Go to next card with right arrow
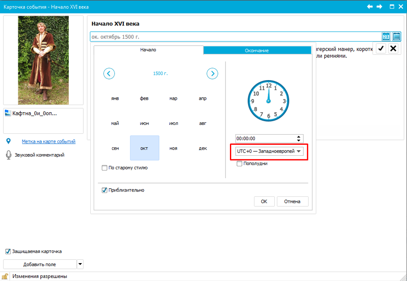This screenshot has width=407, height=281. tap(379, 7)
